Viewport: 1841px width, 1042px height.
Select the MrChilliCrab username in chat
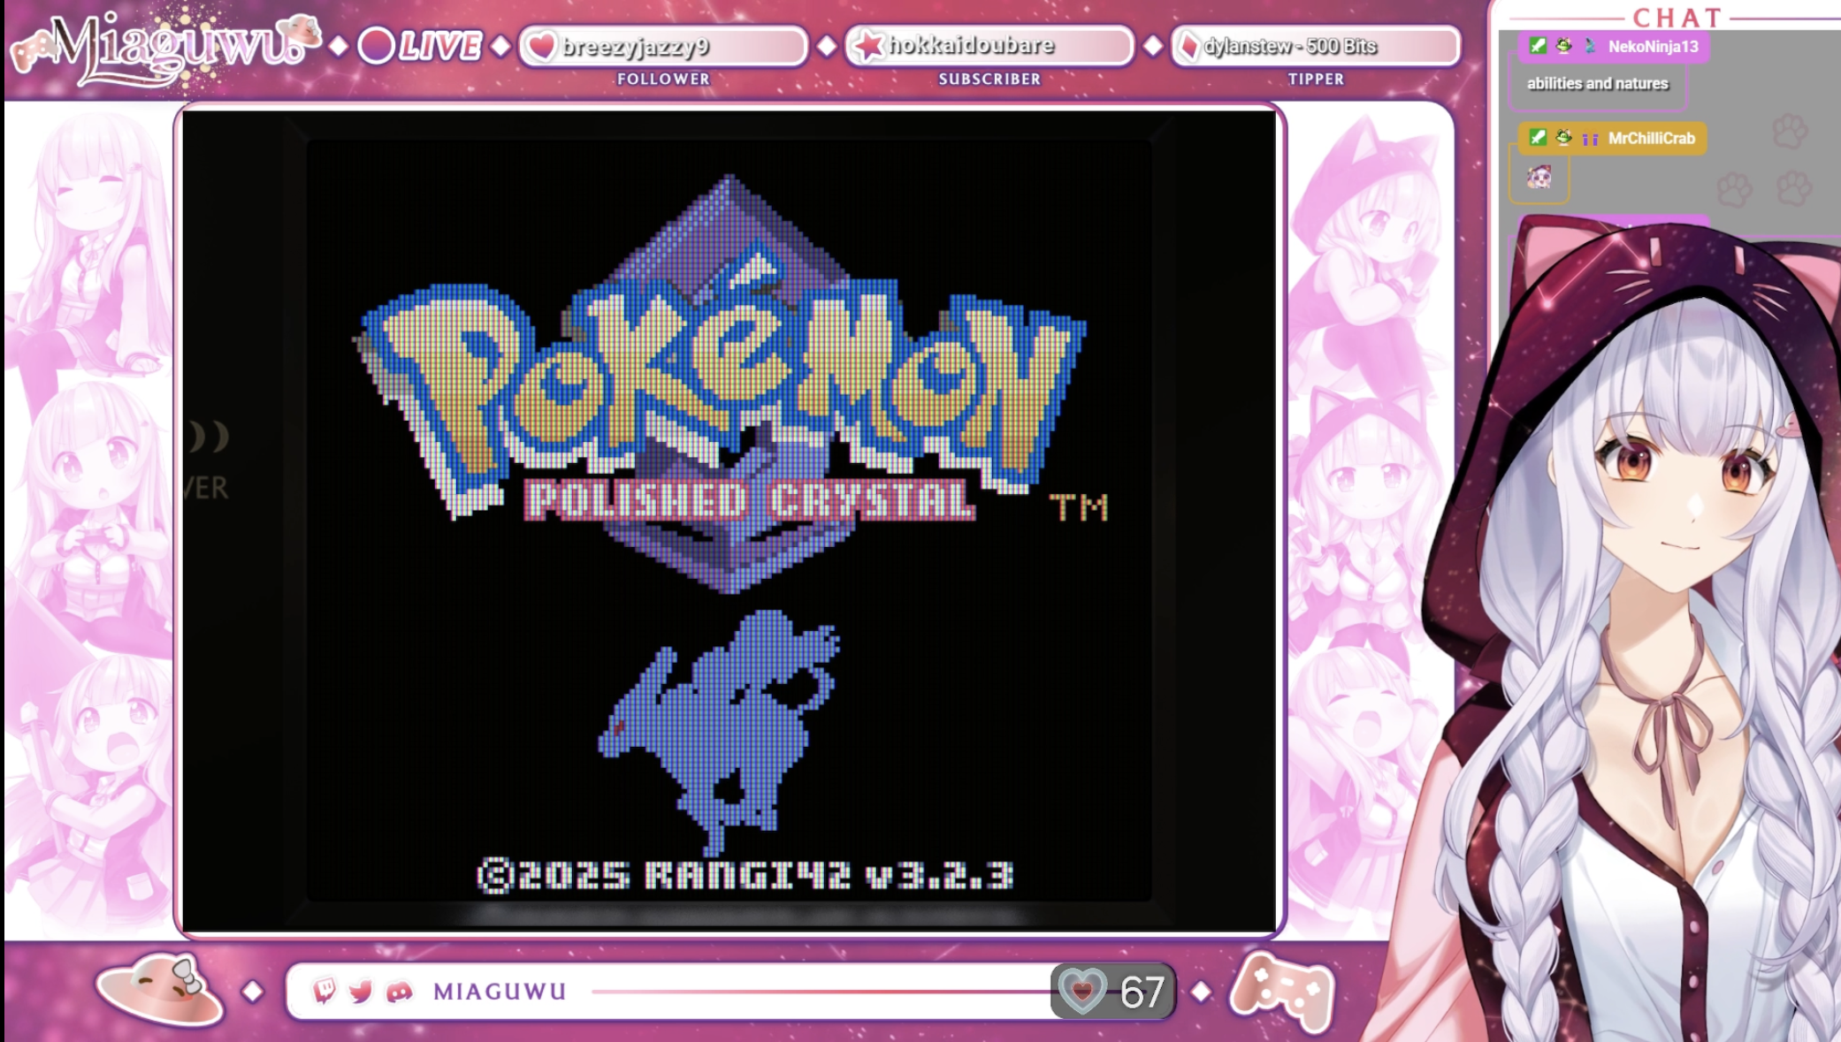(1651, 139)
